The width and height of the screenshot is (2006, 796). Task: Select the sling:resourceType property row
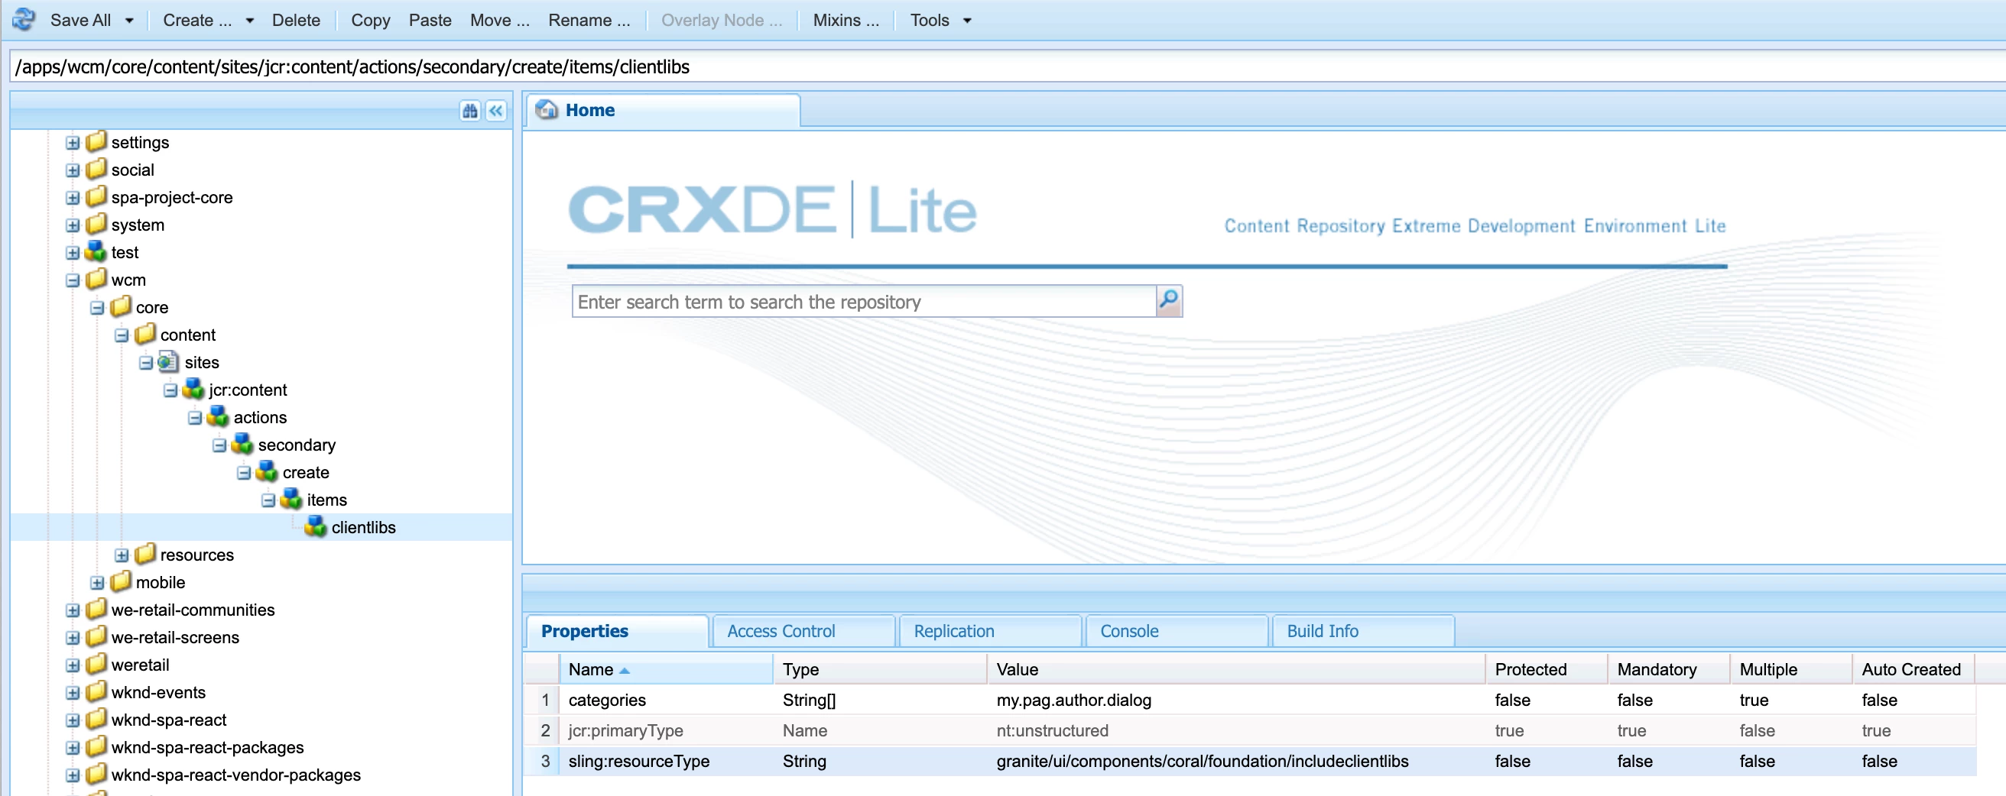(x=1250, y=760)
